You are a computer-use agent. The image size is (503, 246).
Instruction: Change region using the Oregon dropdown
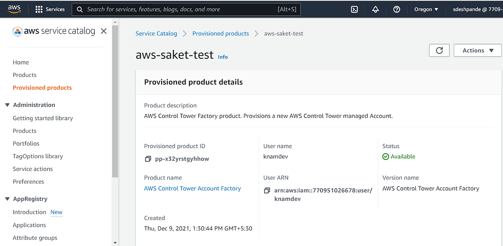click(x=426, y=9)
